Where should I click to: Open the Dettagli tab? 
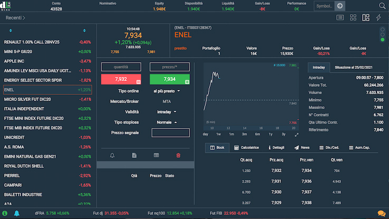point(276,147)
